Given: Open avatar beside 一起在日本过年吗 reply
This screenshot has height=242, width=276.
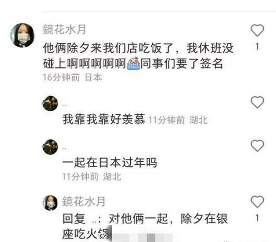Looking at the screenshot, I should pos(50,147).
